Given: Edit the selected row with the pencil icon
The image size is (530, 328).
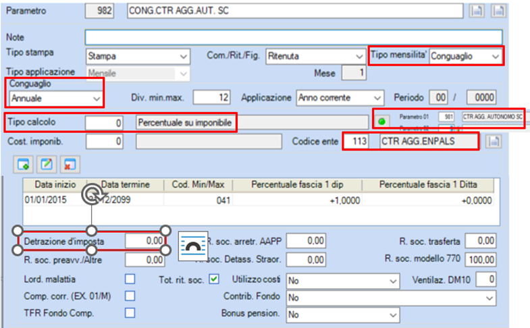Looking at the screenshot, I should (x=47, y=165).
